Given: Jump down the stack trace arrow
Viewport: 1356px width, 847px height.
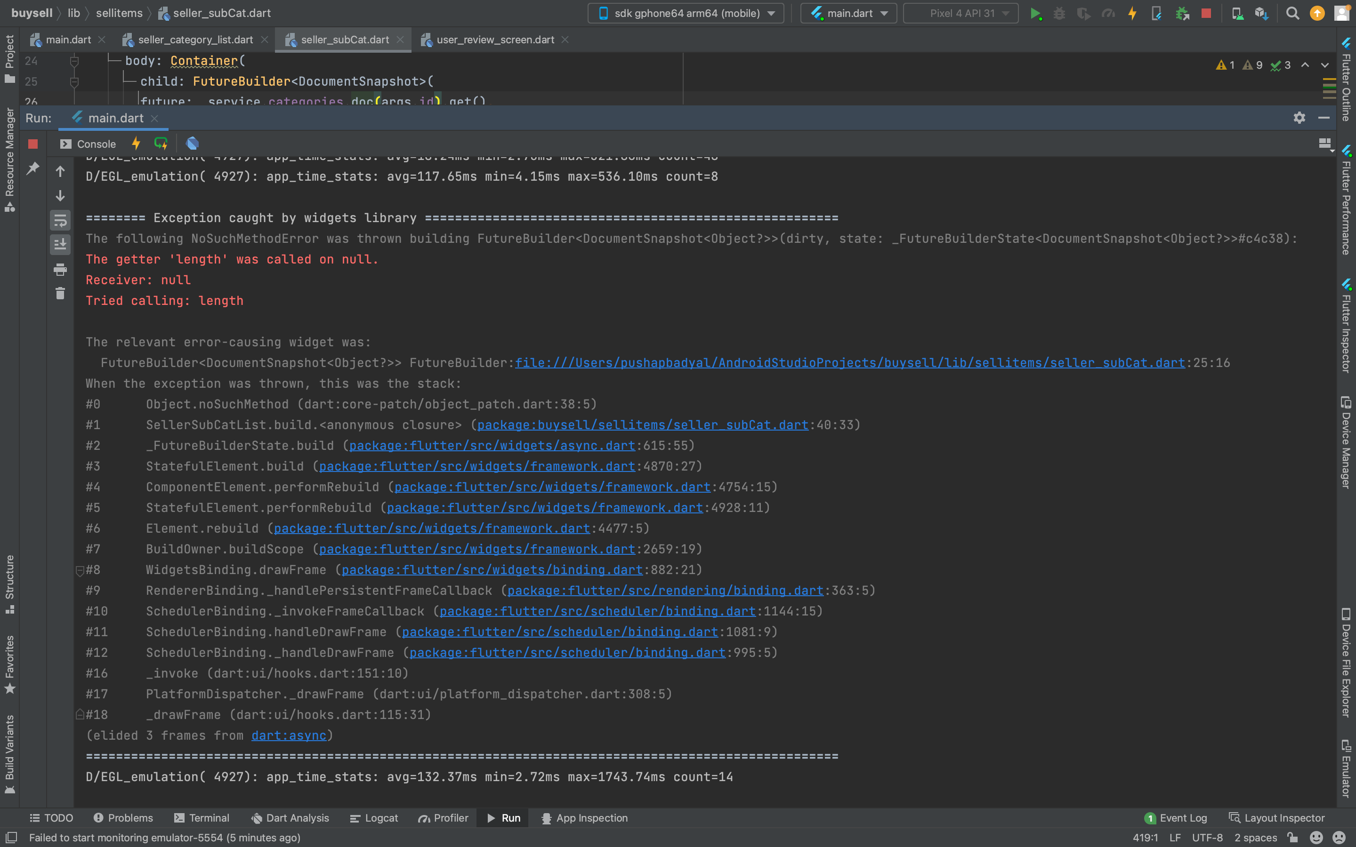Looking at the screenshot, I should (x=60, y=195).
